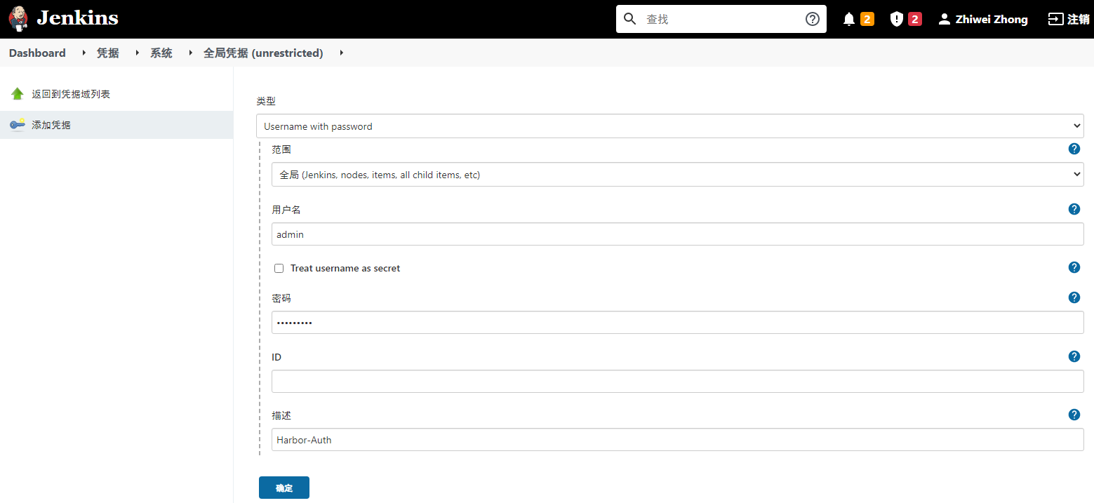Click the empty ID input field

click(x=677, y=382)
